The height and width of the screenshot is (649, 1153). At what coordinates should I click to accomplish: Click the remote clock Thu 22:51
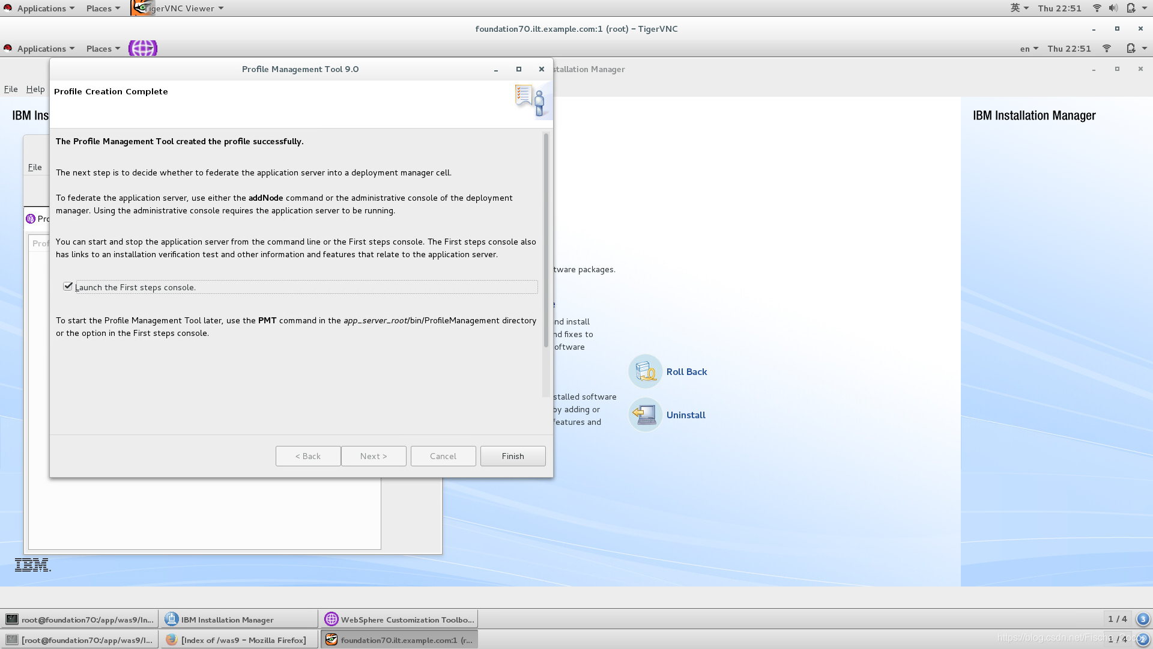pos(1069,49)
